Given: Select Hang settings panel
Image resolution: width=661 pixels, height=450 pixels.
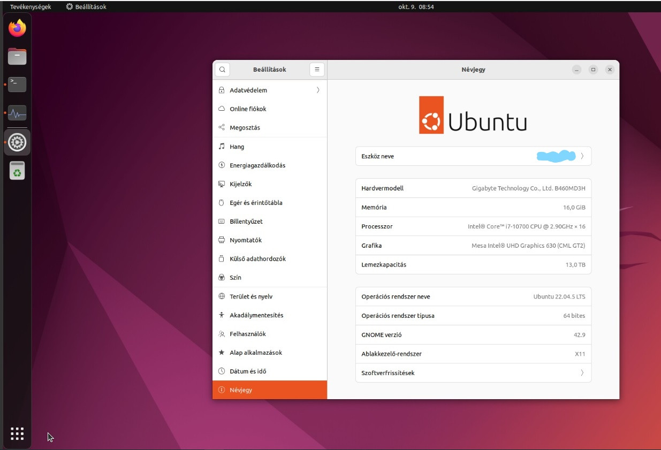Looking at the screenshot, I should [x=270, y=147].
